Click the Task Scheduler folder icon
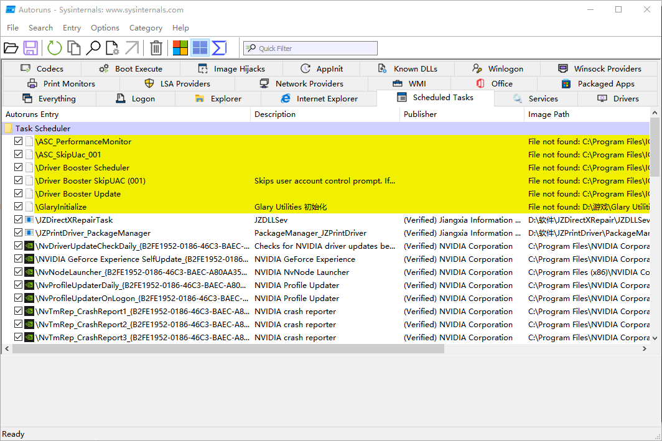The height and width of the screenshot is (441, 662). [8, 128]
